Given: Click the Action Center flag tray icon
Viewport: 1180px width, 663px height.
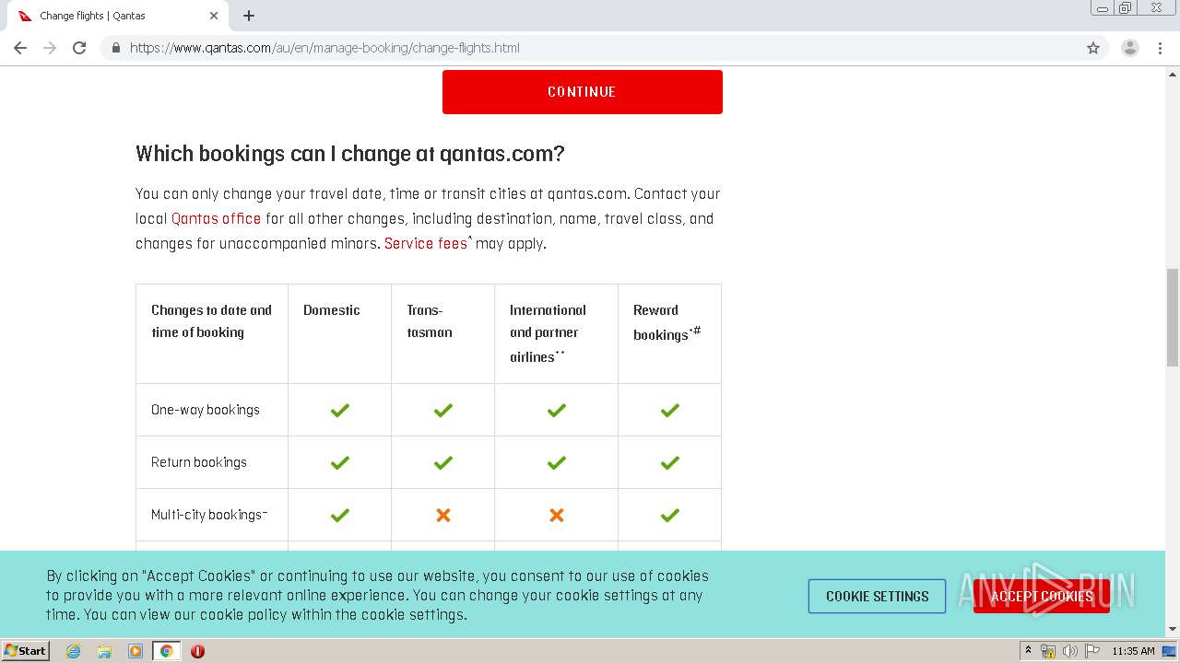Looking at the screenshot, I should [x=1092, y=651].
